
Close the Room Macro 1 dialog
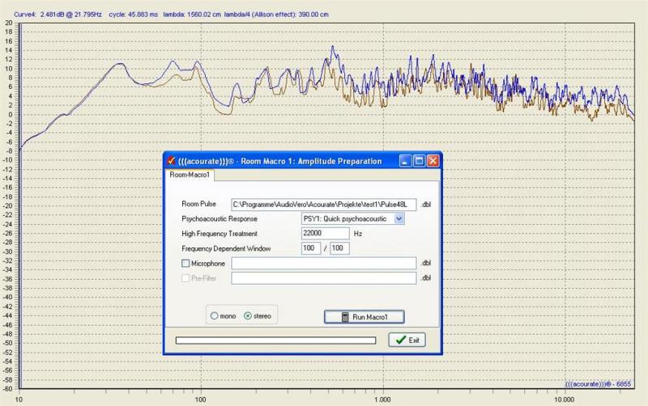click(433, 161)
